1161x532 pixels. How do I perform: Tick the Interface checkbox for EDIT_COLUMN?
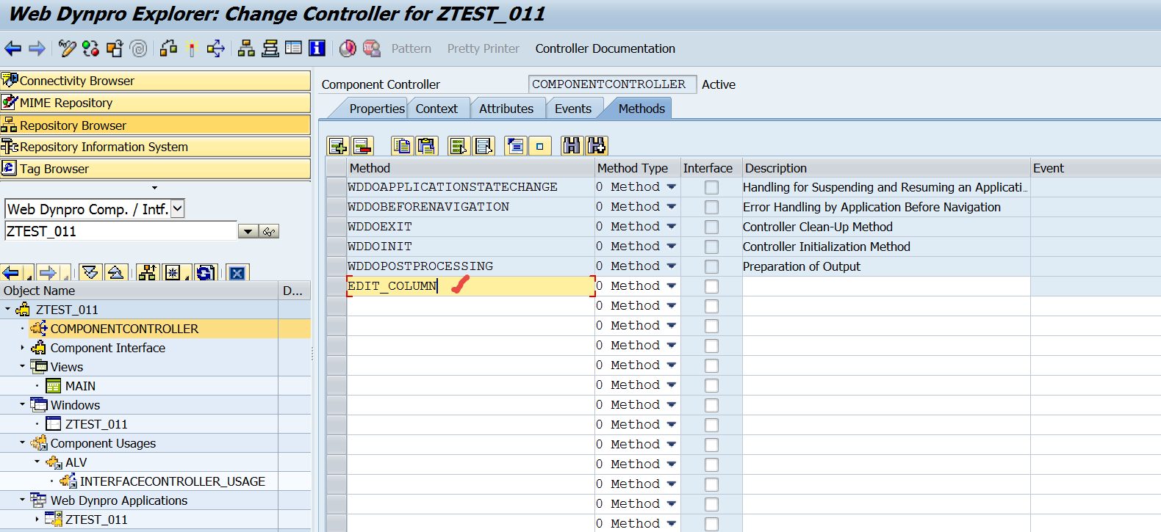pyautogui.click(x=711, y=286)
